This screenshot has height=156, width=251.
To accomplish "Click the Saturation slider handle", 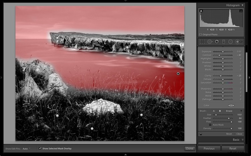I will point(223,83).
